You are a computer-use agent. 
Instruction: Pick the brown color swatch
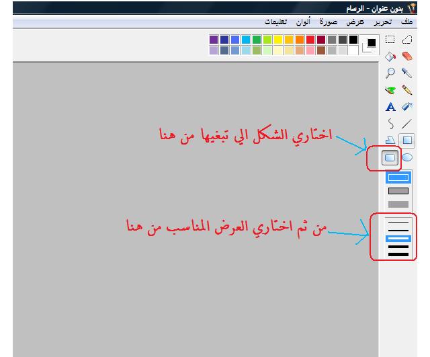click(x=321, y=50)
